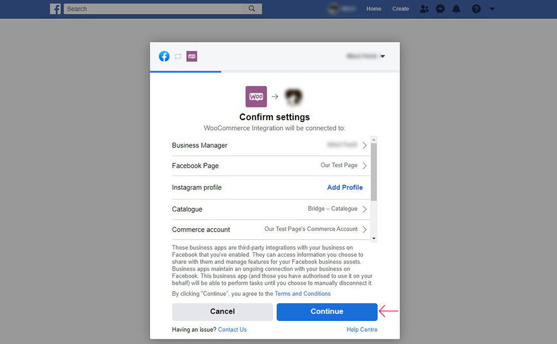Screen dimensions: 557x344
Task: Click the Our Test Page value
Action: tap(339, 165)
